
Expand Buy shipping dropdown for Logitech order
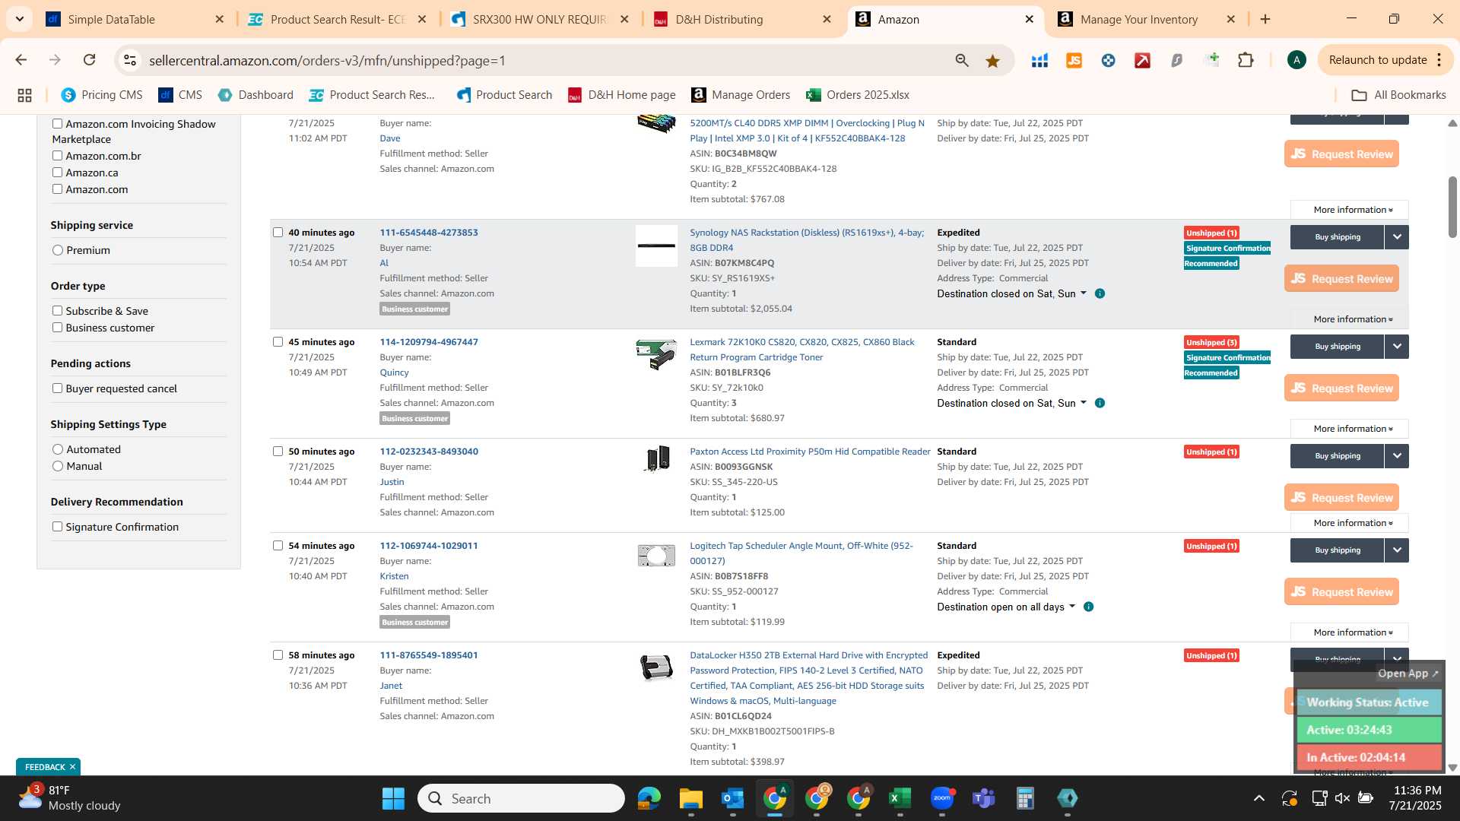[x=1397, y=550]
